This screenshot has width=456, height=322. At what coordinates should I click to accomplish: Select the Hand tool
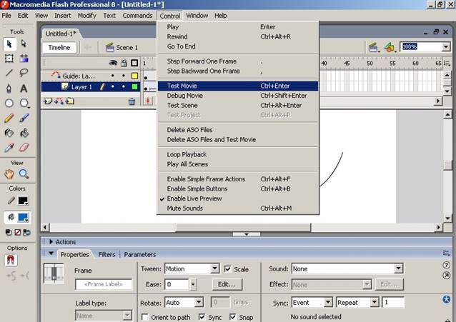9,174
